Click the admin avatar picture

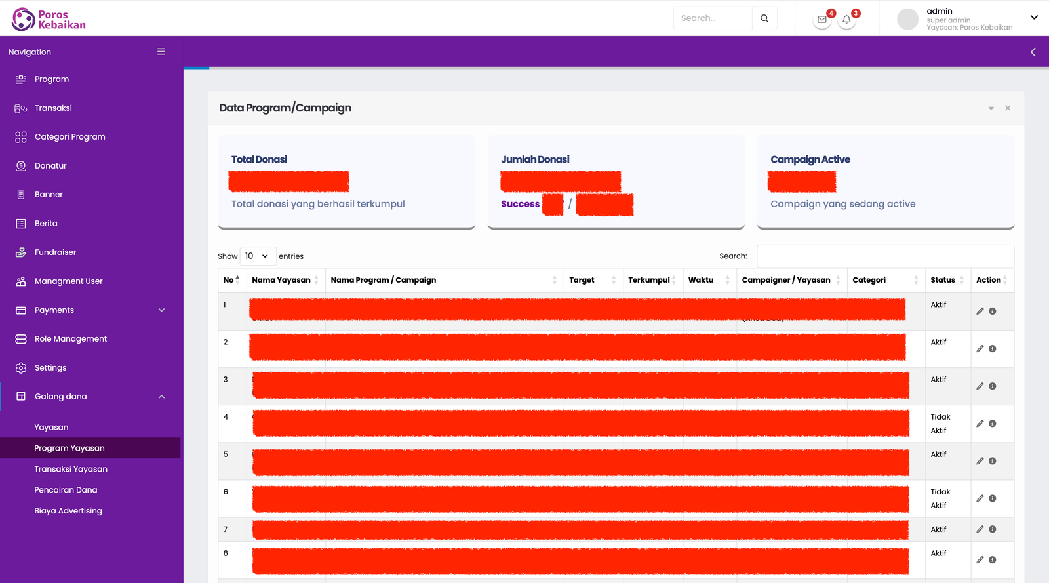pos(907,19)
